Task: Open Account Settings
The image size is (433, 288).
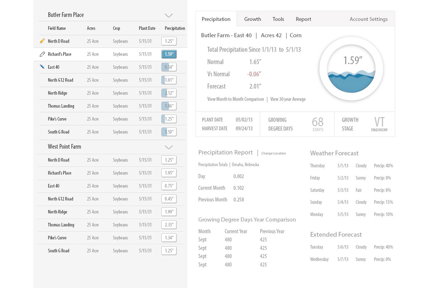Action: pyautogui.click(x=368, y=19)
